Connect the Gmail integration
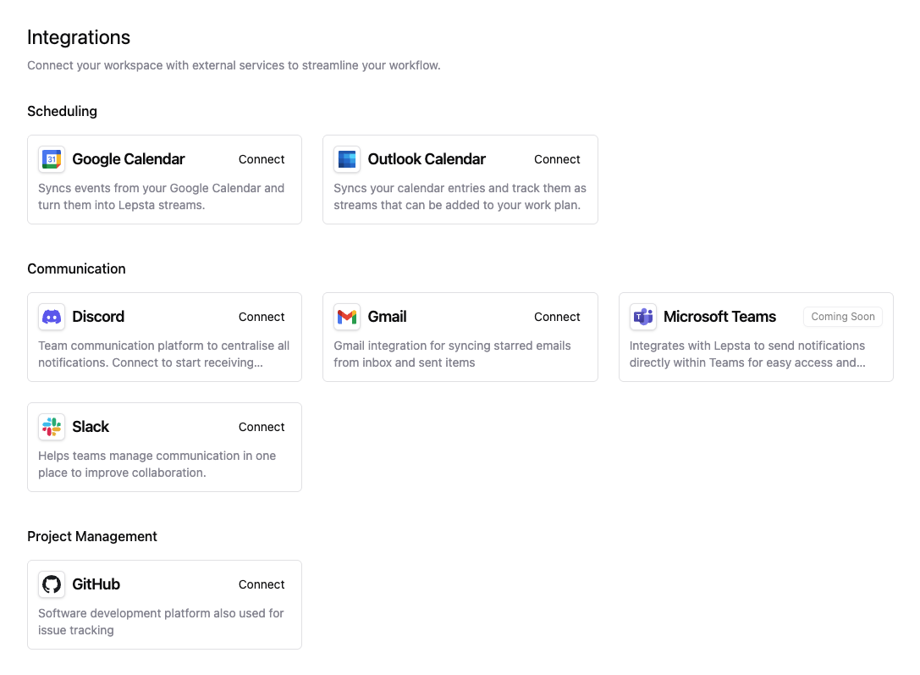This screenshot has height=675, width=920. click(557, 317)
